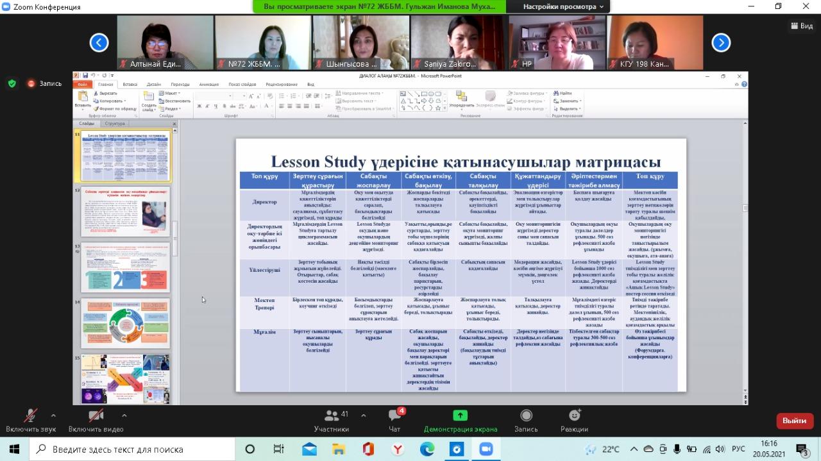Screen dimensions: 821x461
Task: Open the Вставка ribbon tab
Action: click(x=130, y=84)
